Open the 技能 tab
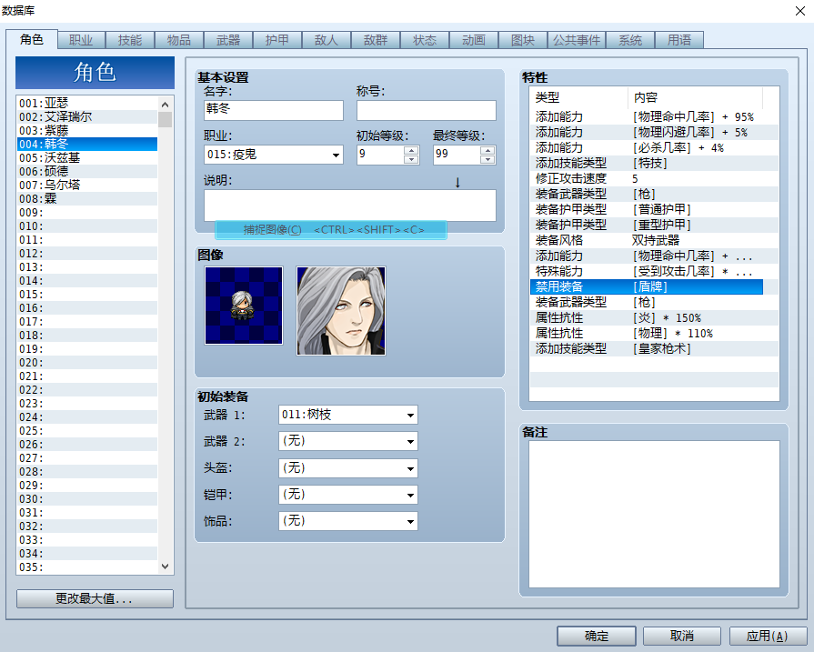This screenshot has height=652, width=814. pos(130,41)
